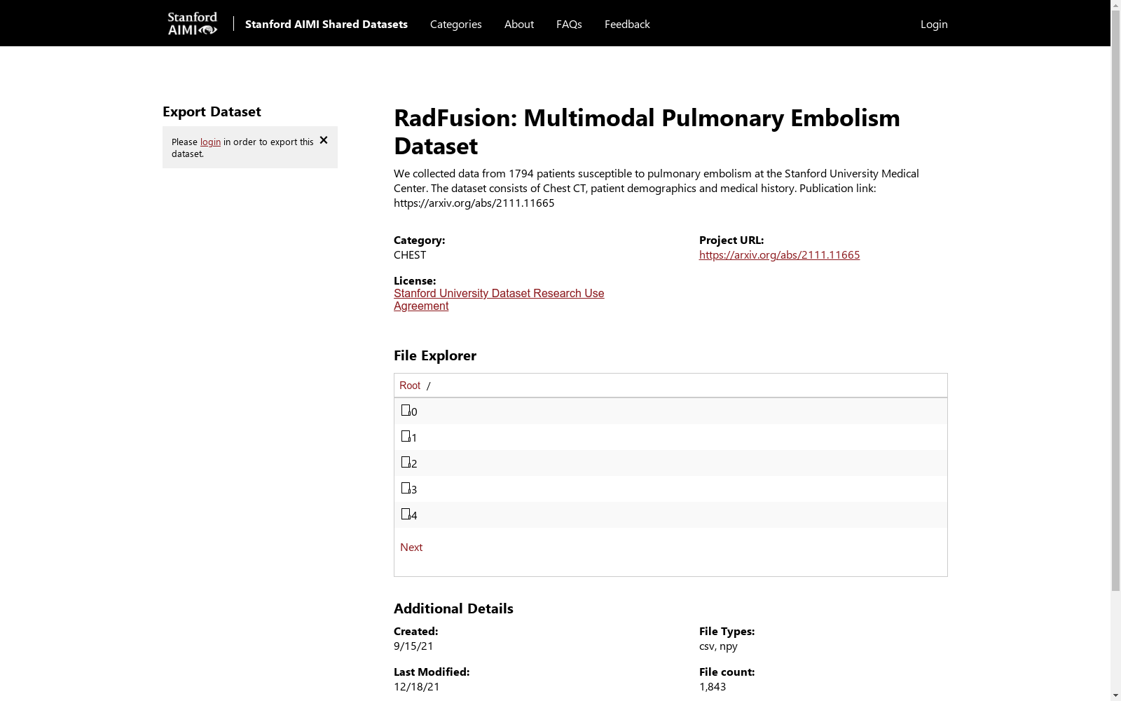Viewport: 1121px width, 701px height.
Task: Go to the About page
Action: [x=519, y=24]
